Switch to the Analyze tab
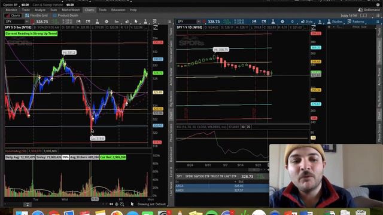The image size is (383, 215). 40,10
